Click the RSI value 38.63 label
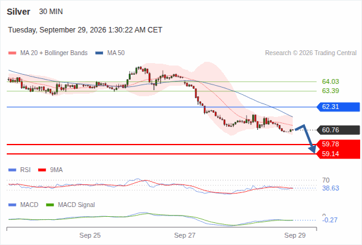The height and width of the screenshot is (245, 362). coord(331,188)
